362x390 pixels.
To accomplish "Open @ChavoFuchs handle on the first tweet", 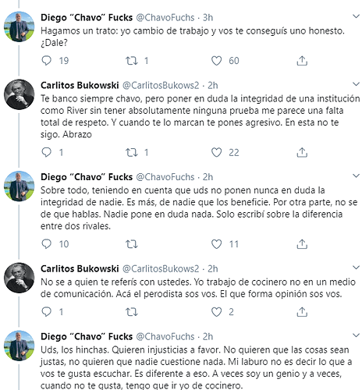I will coord(165,18).
